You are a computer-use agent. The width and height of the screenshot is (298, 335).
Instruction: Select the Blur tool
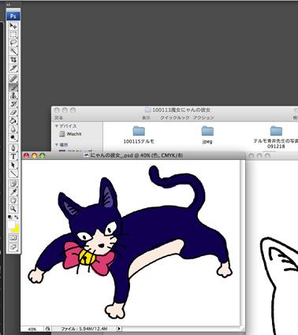(x=13, y=129)
